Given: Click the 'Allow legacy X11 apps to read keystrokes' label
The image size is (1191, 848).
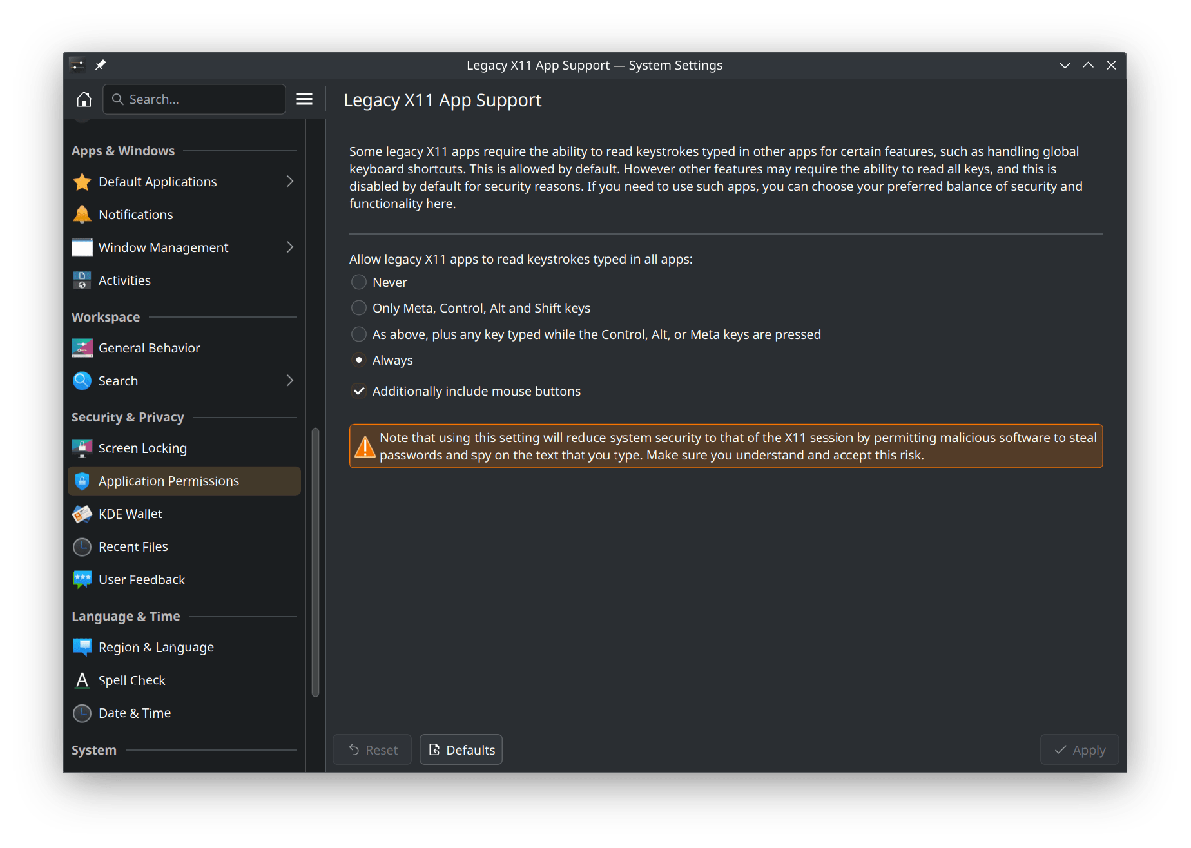Looking at the screenshot, I should (521, 259).
